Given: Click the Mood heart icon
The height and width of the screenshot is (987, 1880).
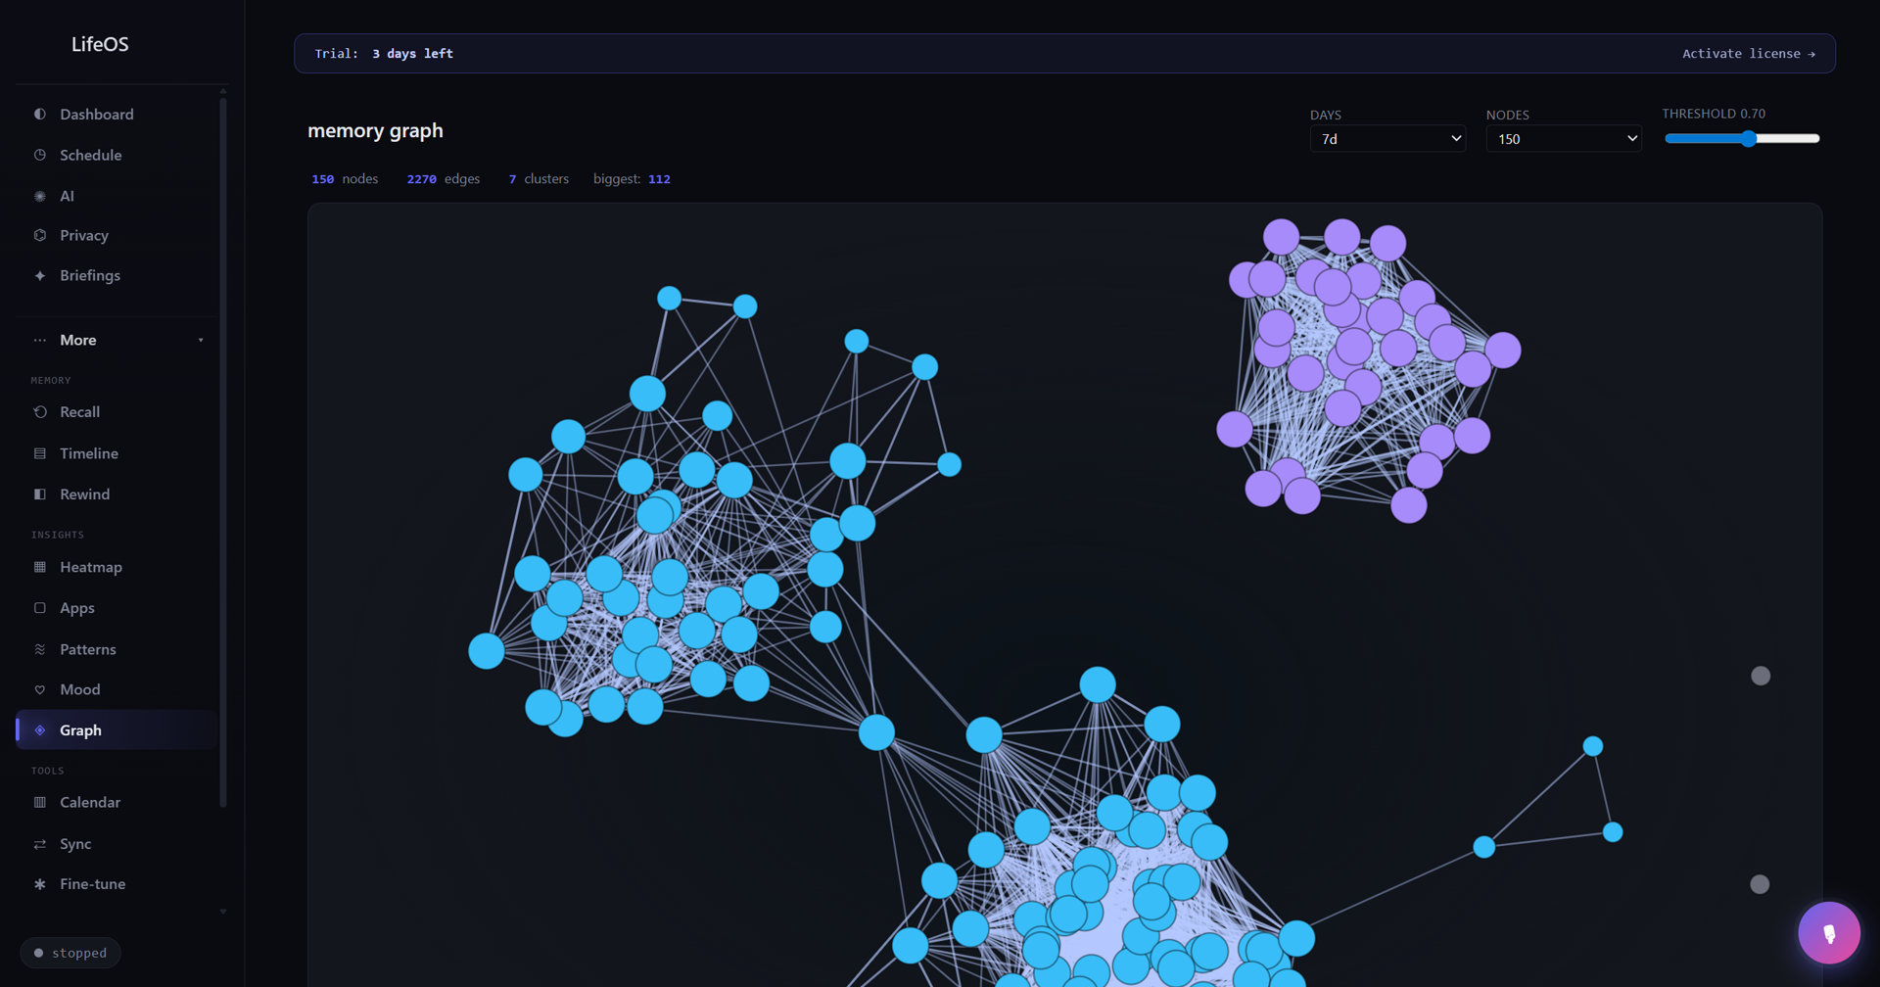Looking at the screenshot, I should click(40, 689).
